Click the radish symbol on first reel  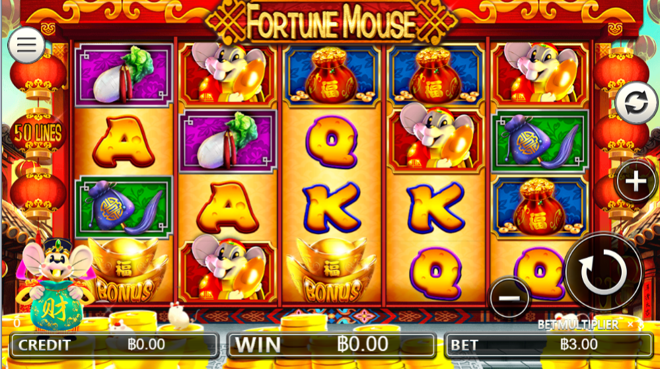point(124,75)
